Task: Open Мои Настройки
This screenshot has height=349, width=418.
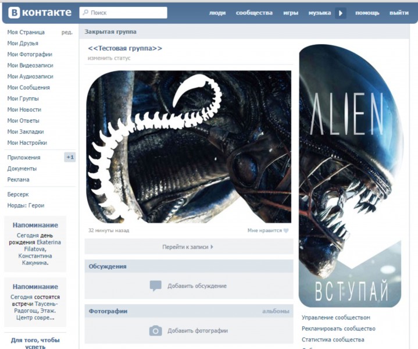Action: point(27,143)
